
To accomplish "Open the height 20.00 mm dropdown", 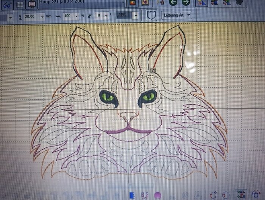I will pyautogui.click(x=42, y=17).
